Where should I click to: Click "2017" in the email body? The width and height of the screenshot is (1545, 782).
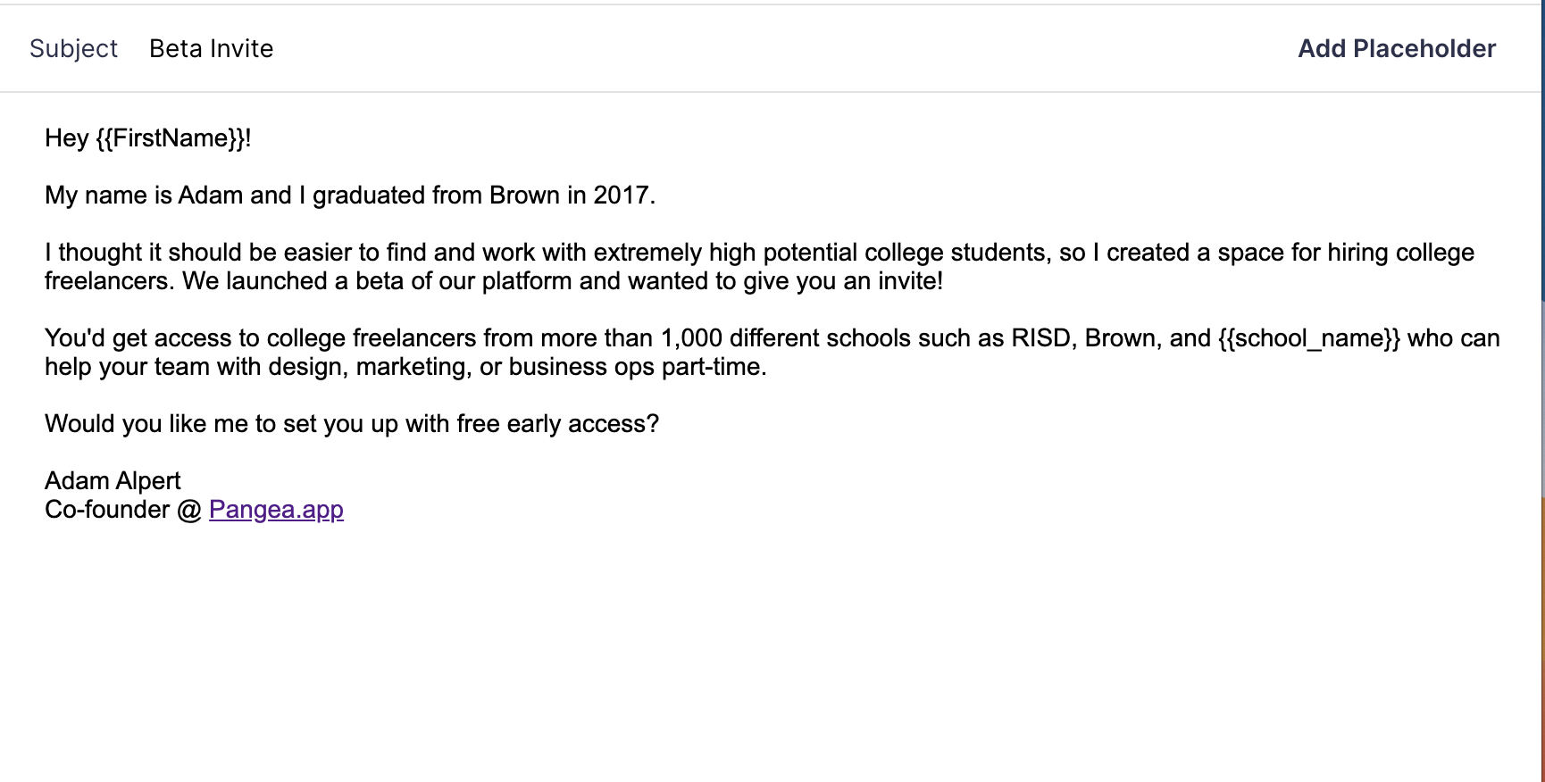(622, 195)
